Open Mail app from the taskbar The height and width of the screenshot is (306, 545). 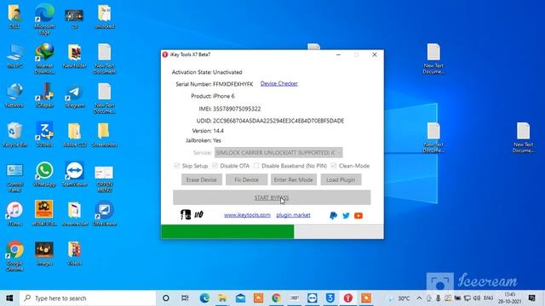240,298
